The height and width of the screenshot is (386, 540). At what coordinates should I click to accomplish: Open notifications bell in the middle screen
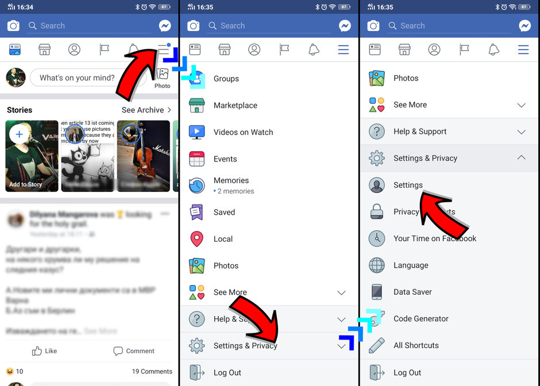tap(314, 49)
